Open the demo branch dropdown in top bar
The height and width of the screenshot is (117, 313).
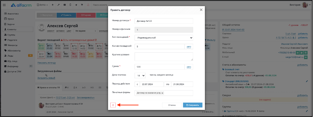coord(42,5)
